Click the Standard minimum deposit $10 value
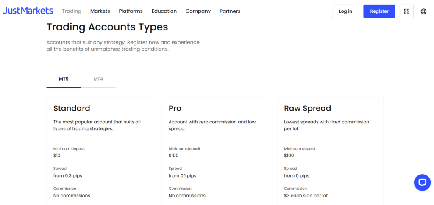 tap(57, 156)
